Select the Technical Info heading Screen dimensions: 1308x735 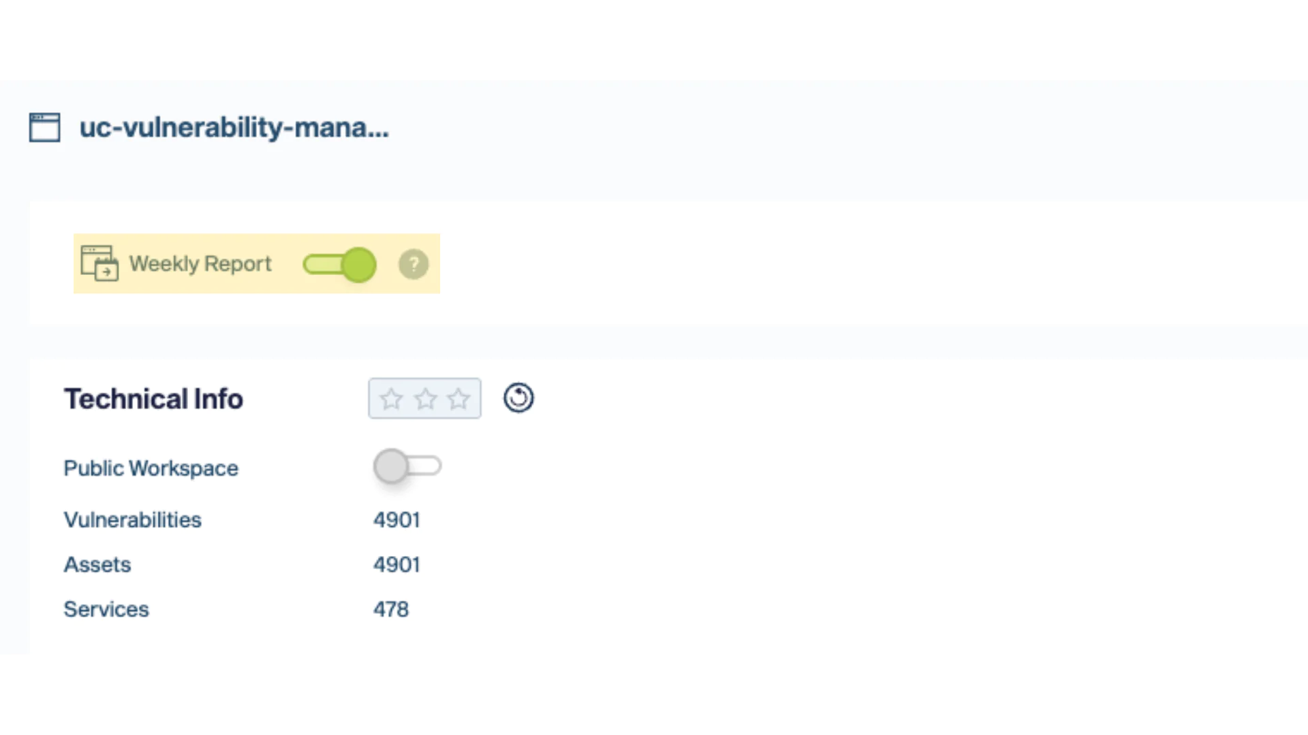[153, 399]
